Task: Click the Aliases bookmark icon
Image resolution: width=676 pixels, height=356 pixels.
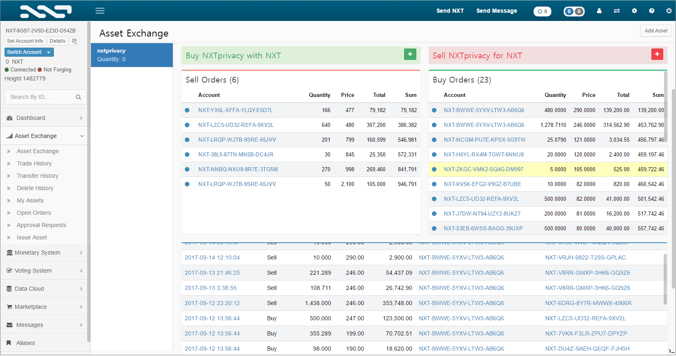Action: tap(9, 343)
